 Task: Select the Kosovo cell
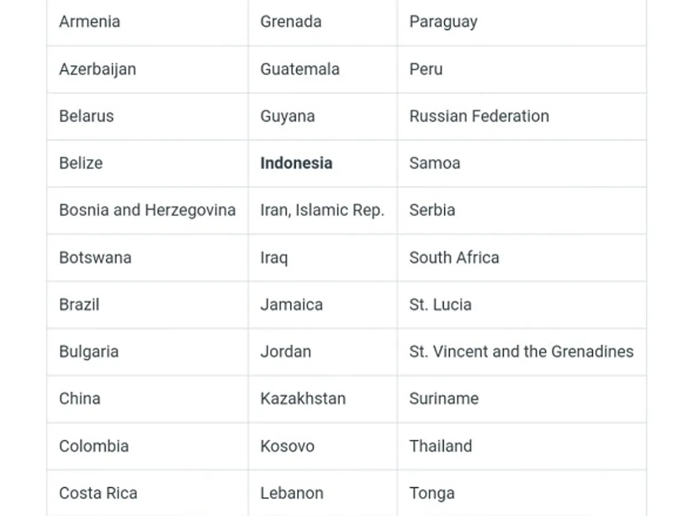[x=287, y=446]
